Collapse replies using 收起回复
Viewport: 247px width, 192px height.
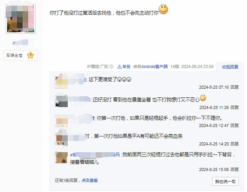230,67
